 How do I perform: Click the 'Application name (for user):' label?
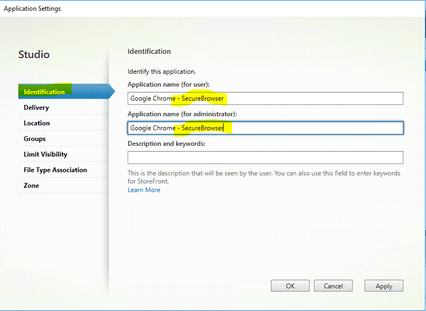[169, 84]
